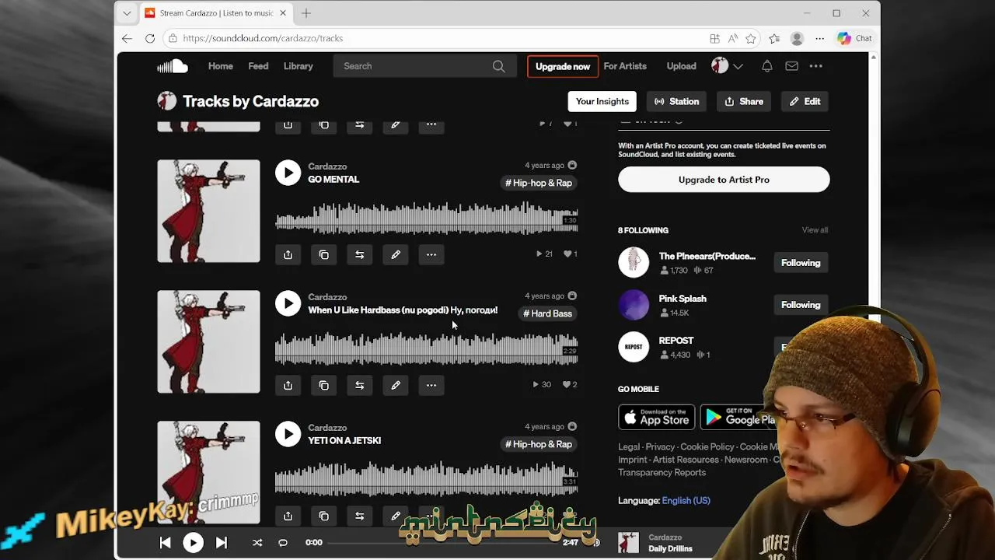
Task: Click the search magnifier icon
Action: pyautogui.click(x=499, y=66)
